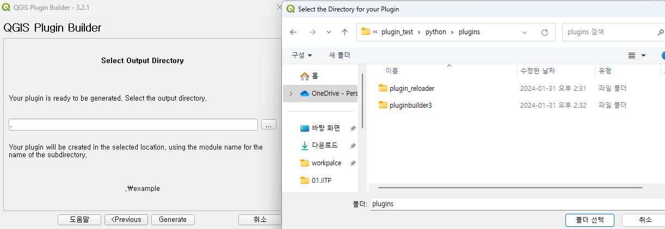
Task: Cancel the folder selection dialog
Action: pyautogui.click(x=645, y=220)
